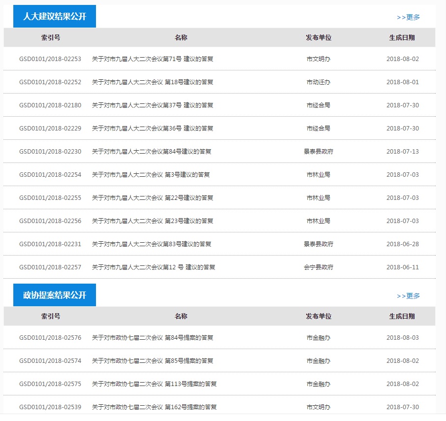Open reply to 人大 第37号 建议
Viewport: 446px width, 421px height.
153,105
